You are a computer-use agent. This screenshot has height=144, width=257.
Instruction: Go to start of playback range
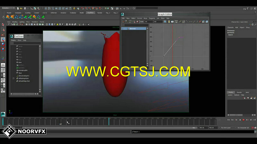pyautogui.click(x=229, y=120)
